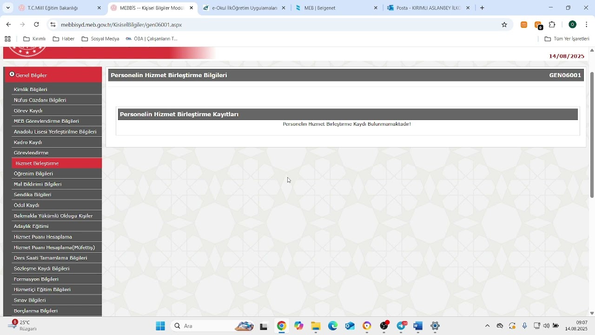Open the weather widget showing 25°C
Image resolution: width=595 pixels, height=335 pixels.
coord(22,326)
